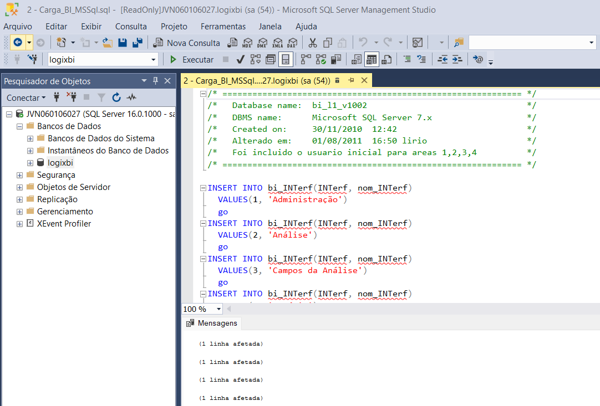Image resolution: width=600 pixels, height=406 pixels.
Task: Open the Activity Monitor icon
Action: (418, 43)
